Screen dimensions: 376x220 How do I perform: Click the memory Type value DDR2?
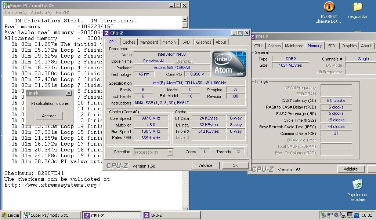[x=291, y=59]
